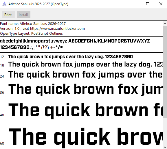The height and width of the screenshot is (149, 167).
Task: Click the digits and punctuation sample line
Action: tap(32, 47)
